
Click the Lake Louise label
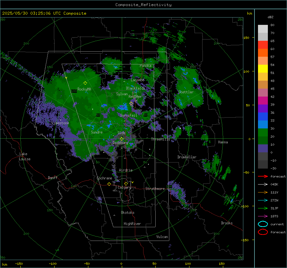[x=25, y=156]
